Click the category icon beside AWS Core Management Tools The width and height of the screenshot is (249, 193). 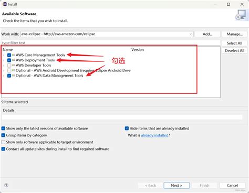13,55
